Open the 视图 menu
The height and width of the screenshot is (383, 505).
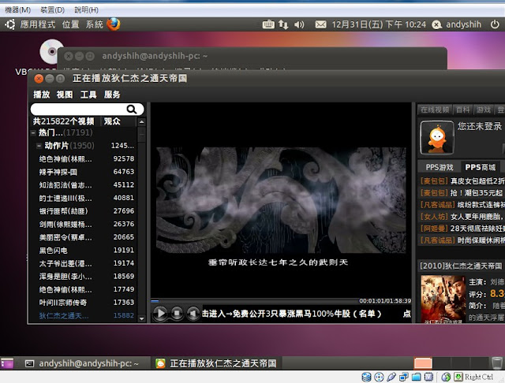tap(65, 95)
